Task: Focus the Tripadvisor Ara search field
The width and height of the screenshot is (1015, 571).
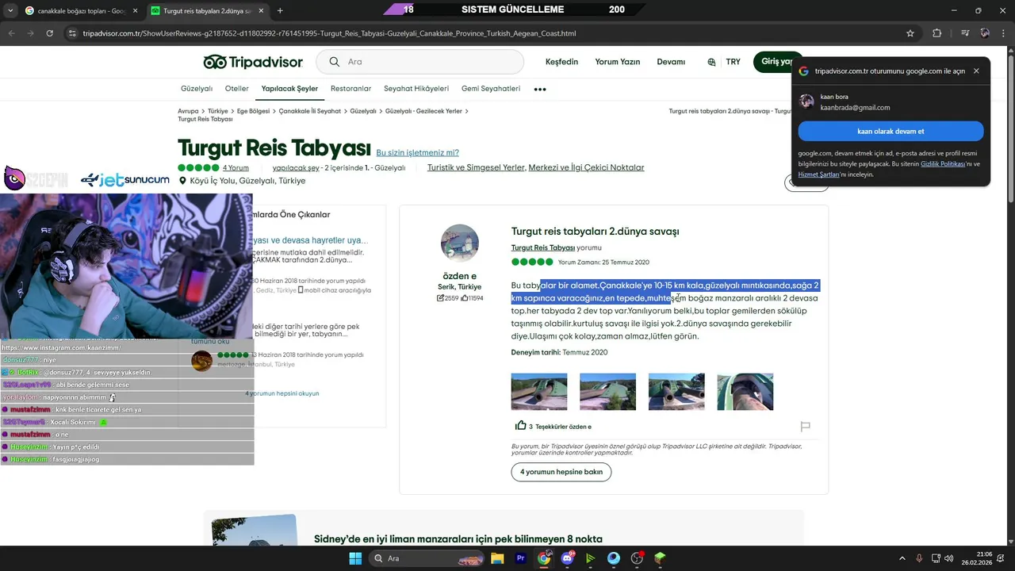Action: (420, 62)
